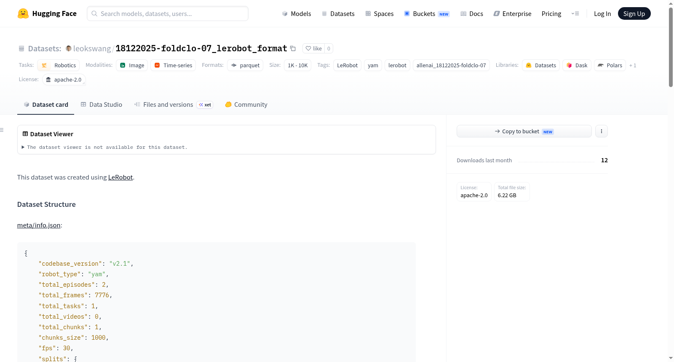Click the Datasets: breadcrumb link
This screenshot has width=674, height=362.
pos(44,48)
